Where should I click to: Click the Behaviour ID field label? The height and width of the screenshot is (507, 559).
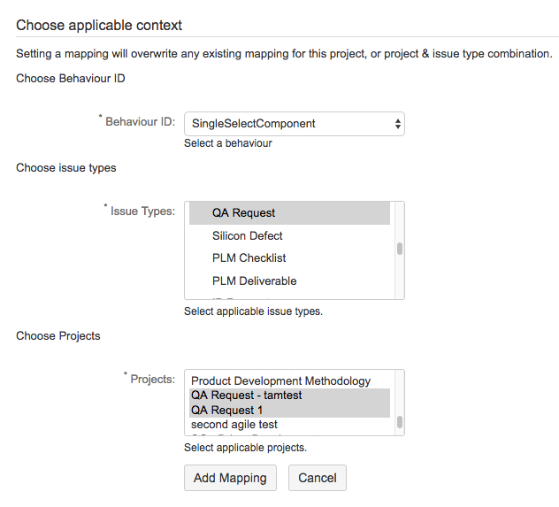pos(140,121)
